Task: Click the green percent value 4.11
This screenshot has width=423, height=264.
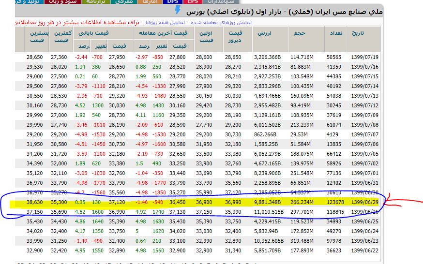Action: [140, 115]
